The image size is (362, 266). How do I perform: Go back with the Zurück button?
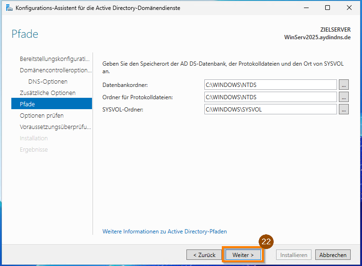click(x=204, y=255)
